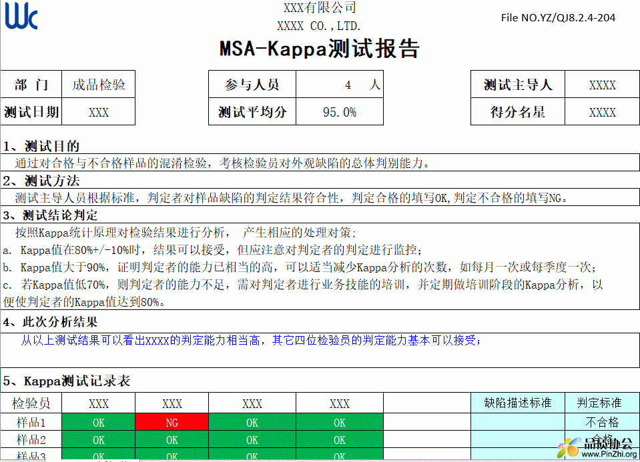Click the blue company logo
Viewport: 640px width, 462px height.
(21, 16)
